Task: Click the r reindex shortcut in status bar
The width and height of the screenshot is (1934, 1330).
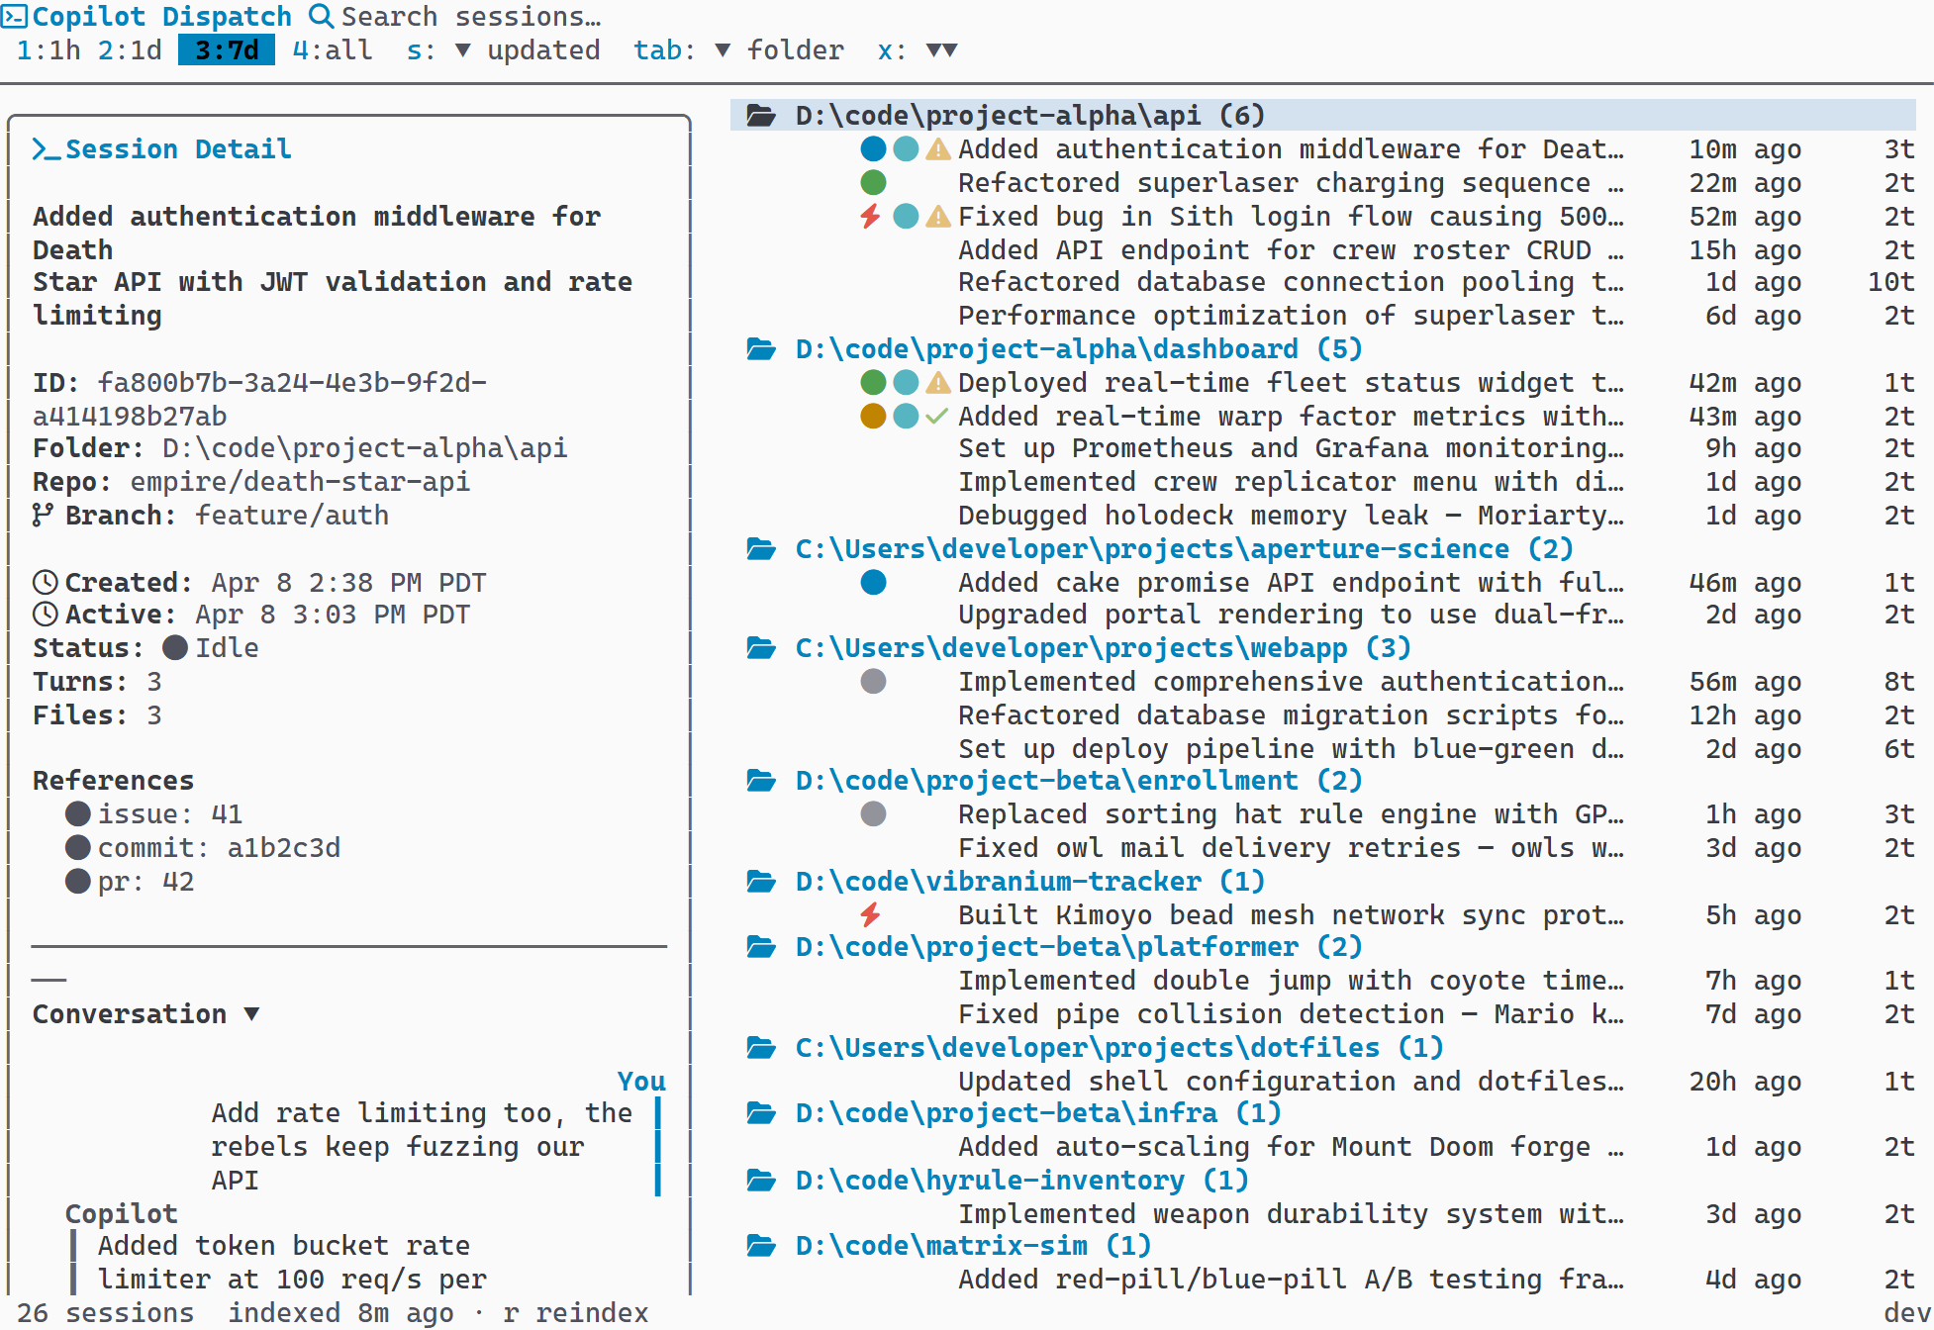Action: [575, 1312]
